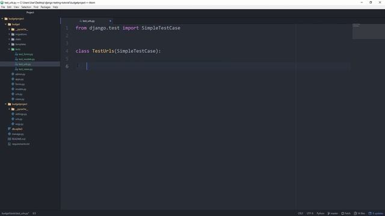This screenshot has height=216, width=385.
Task: Click the document icon of requirements.txt
Action: [x=10, y=144]
